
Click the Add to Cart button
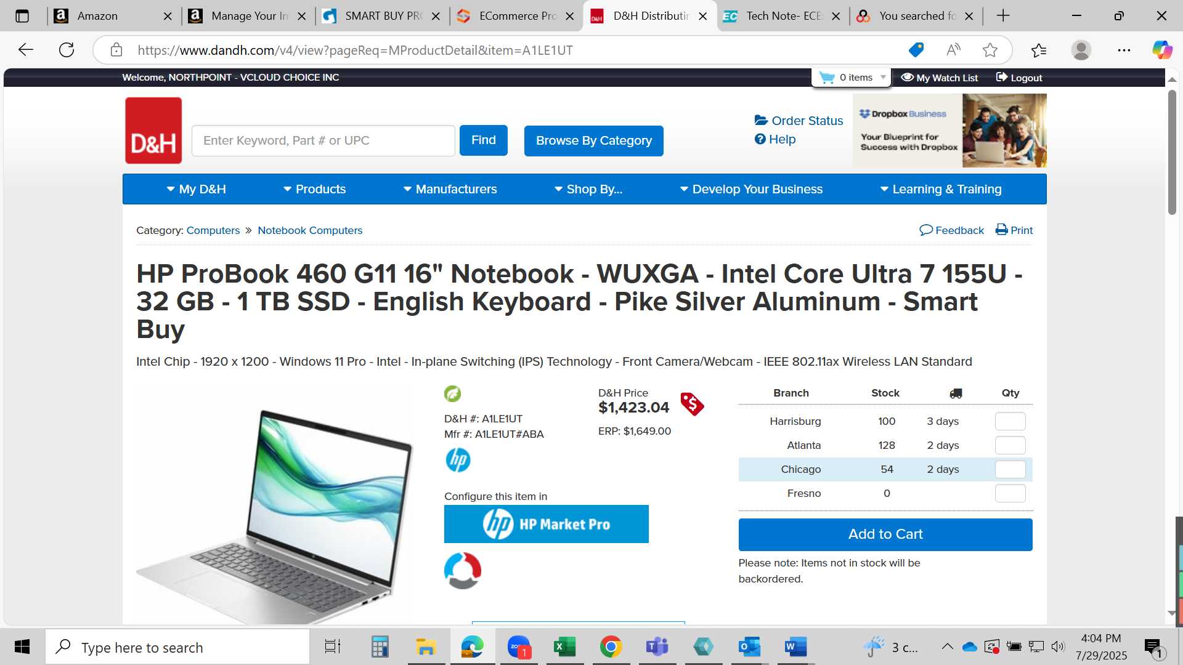click(x=885, y=534)
